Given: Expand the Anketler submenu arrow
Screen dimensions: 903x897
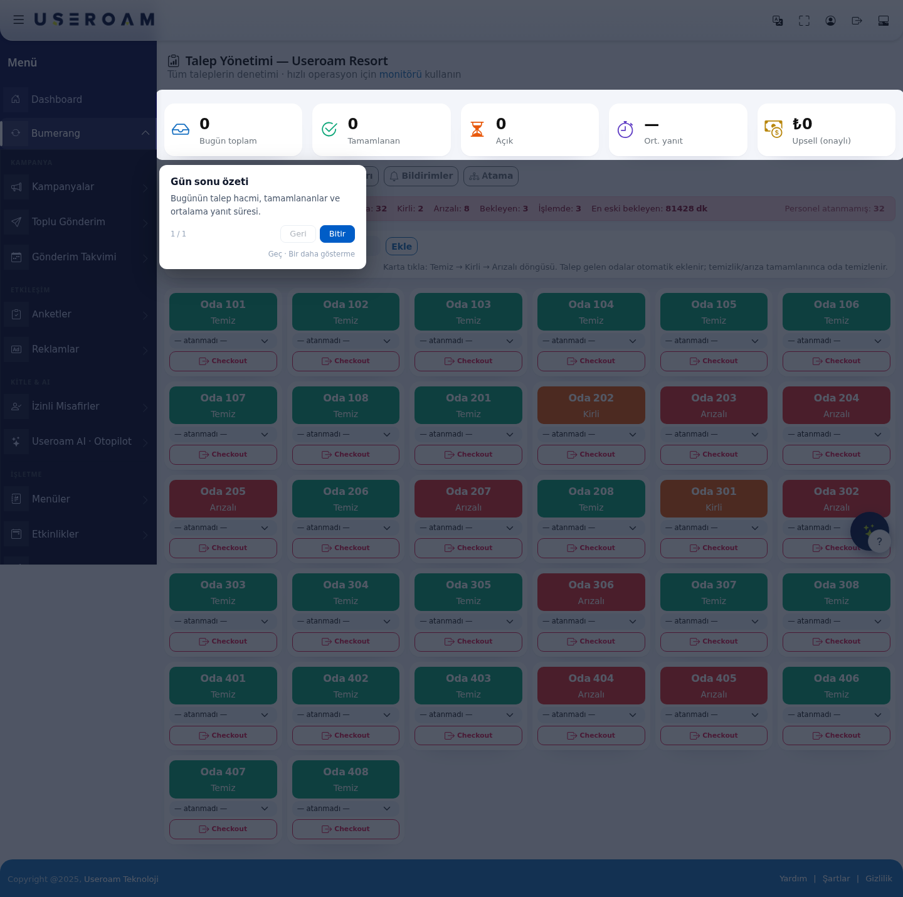Looking at the screenshot, I should pyautogui.click(x=145, y=314).
